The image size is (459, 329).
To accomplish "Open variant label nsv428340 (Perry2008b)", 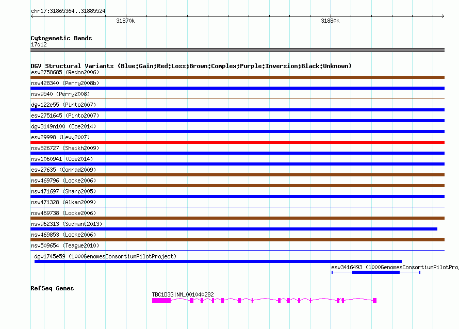I will (65, 83).
